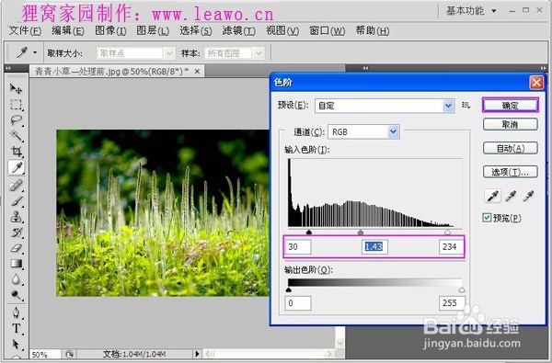Select the Move tool
552x363 pixels.
[x=17, y=88]
